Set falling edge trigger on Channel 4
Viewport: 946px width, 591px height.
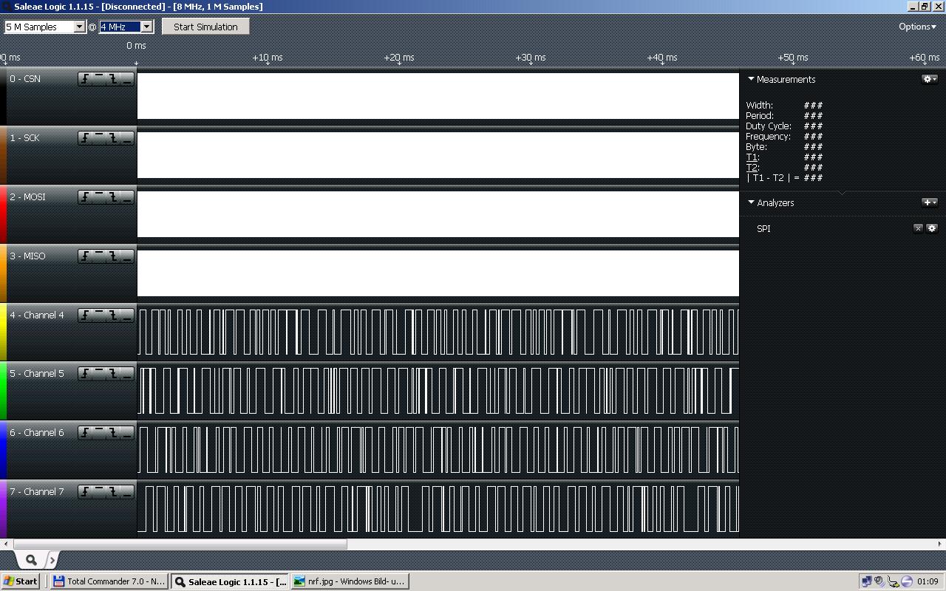point(113,315)
